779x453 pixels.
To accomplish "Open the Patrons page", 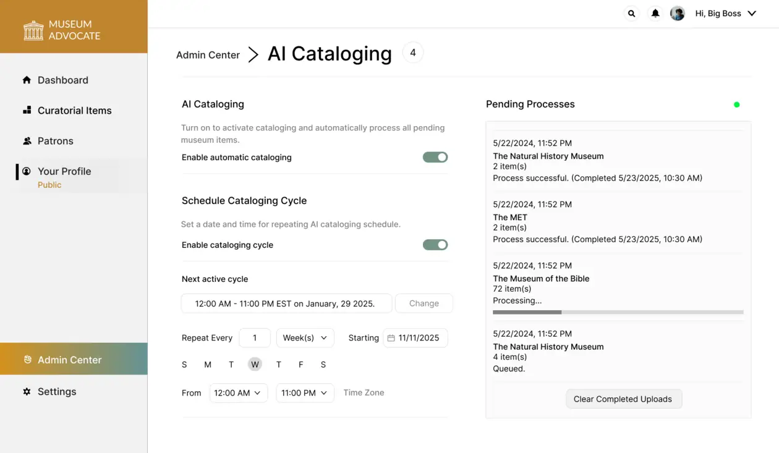I will pyautogui.click(x=55, y=141).
